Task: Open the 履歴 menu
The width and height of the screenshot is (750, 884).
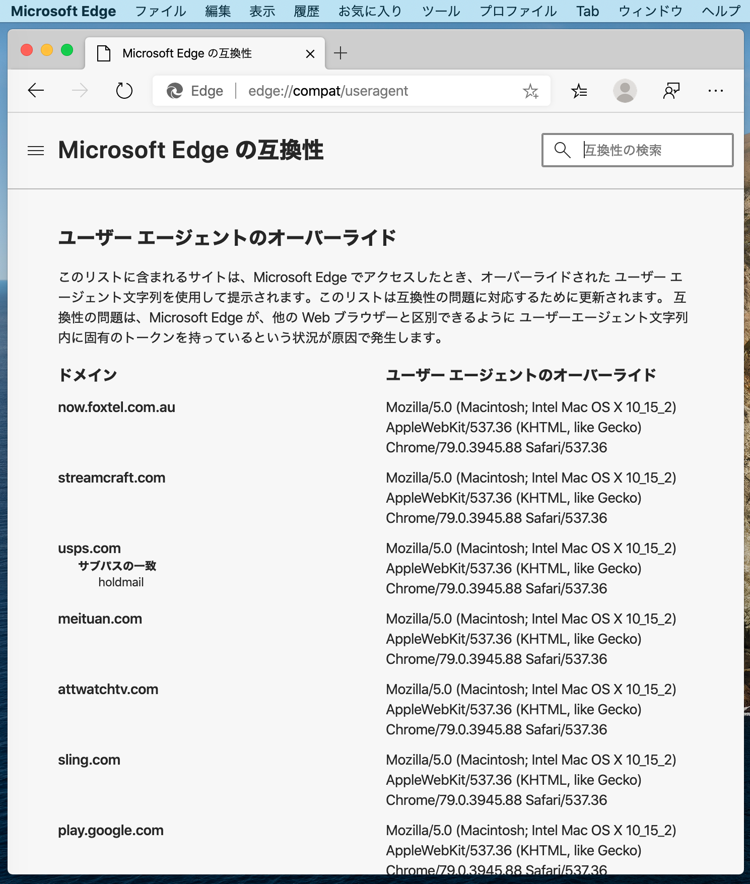Action: [307, 11]
